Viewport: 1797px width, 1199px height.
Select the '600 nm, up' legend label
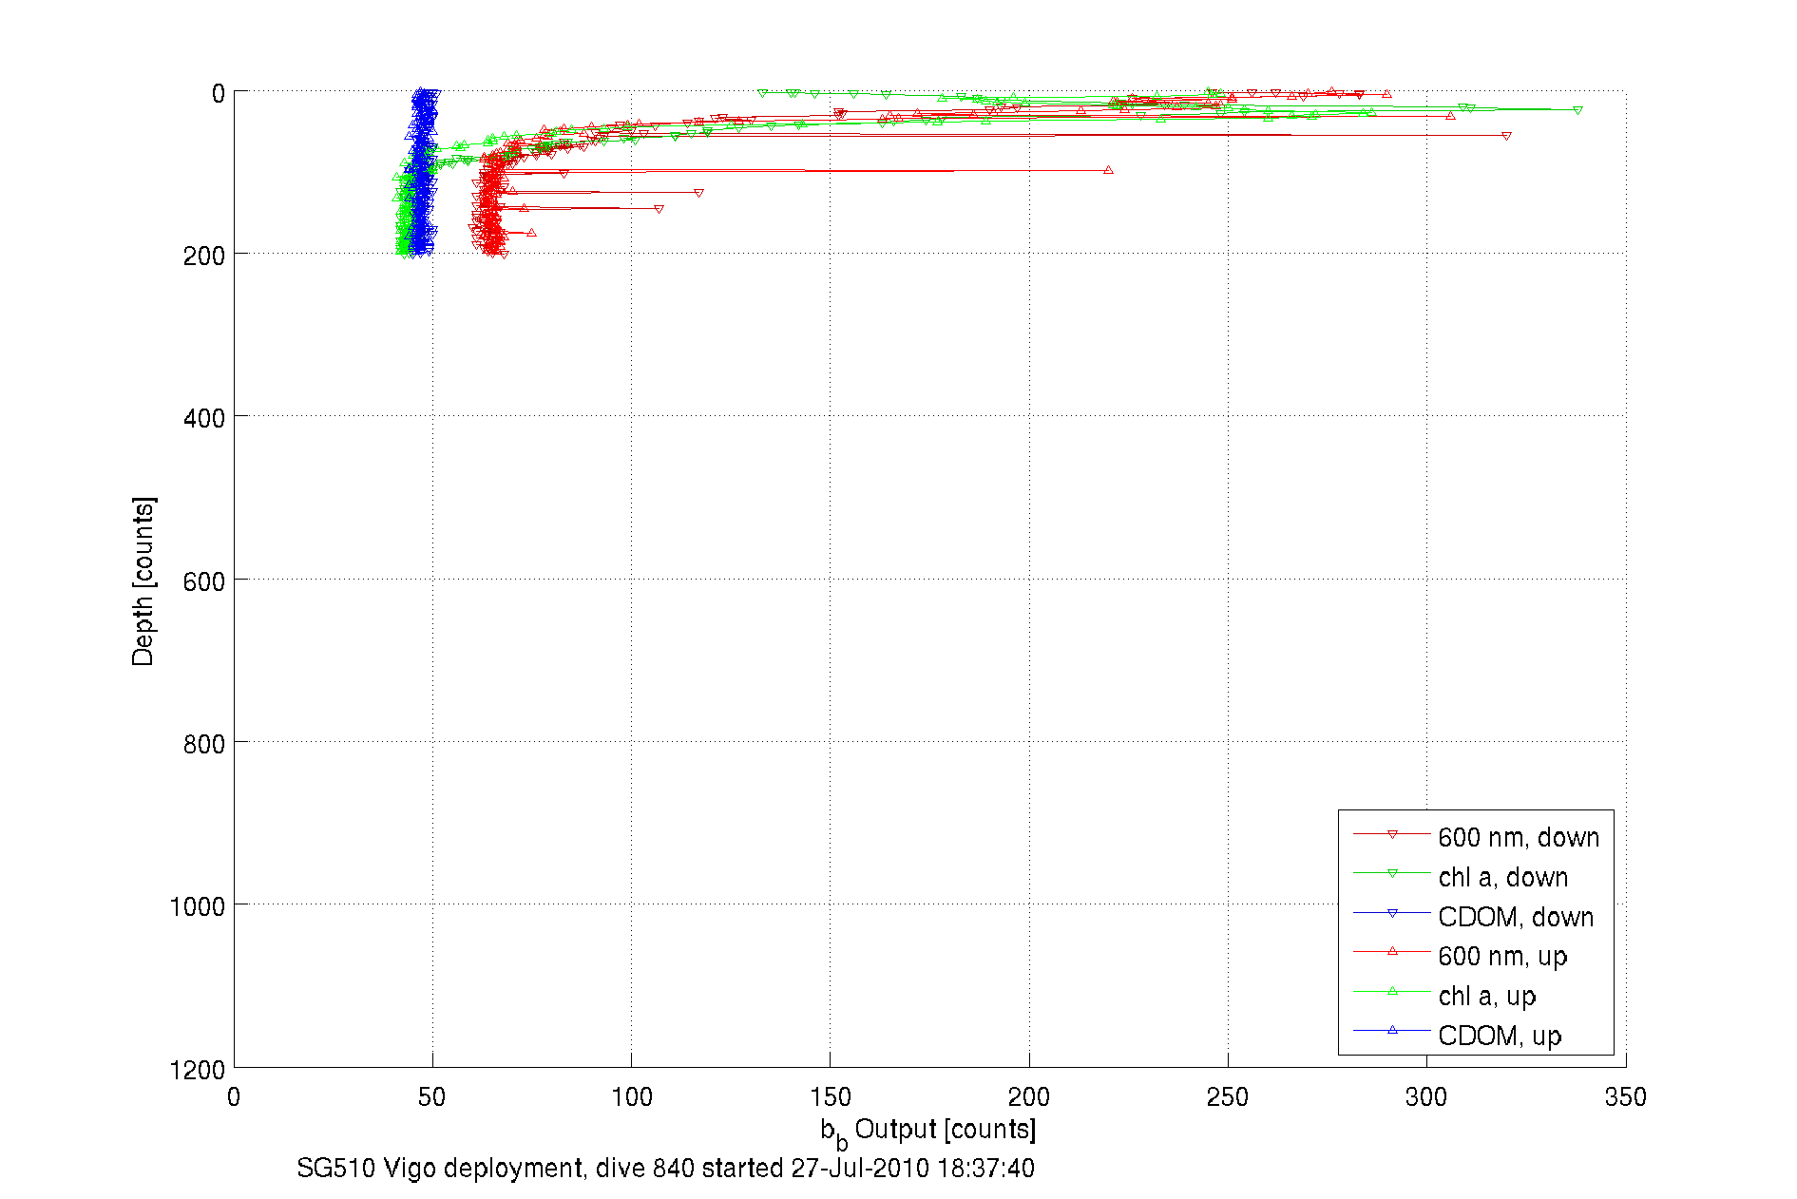click(1502, 956)
